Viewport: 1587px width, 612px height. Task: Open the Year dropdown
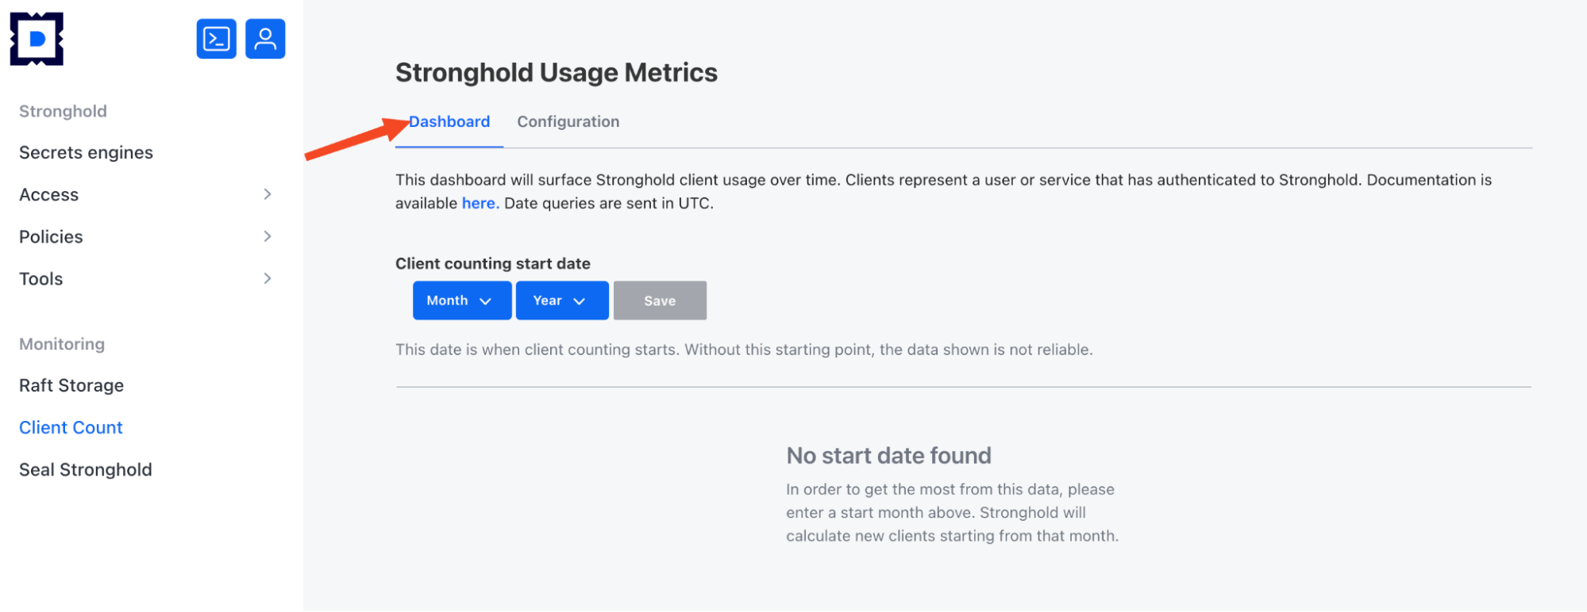[x=561, y=300]
